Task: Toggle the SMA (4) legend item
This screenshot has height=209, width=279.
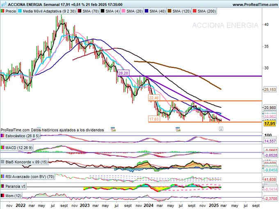Action: [110, 11]
